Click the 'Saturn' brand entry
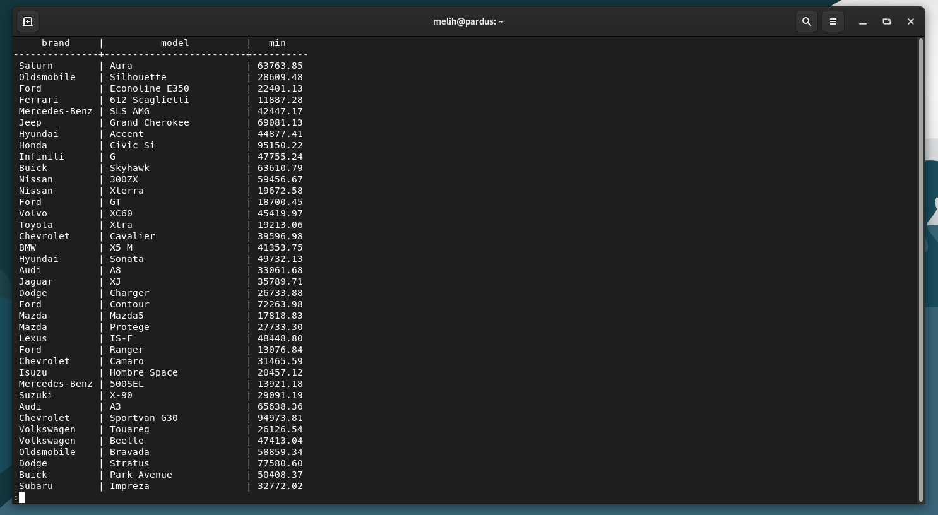Viewport: 938px width, 515px height. coord(36,66)
